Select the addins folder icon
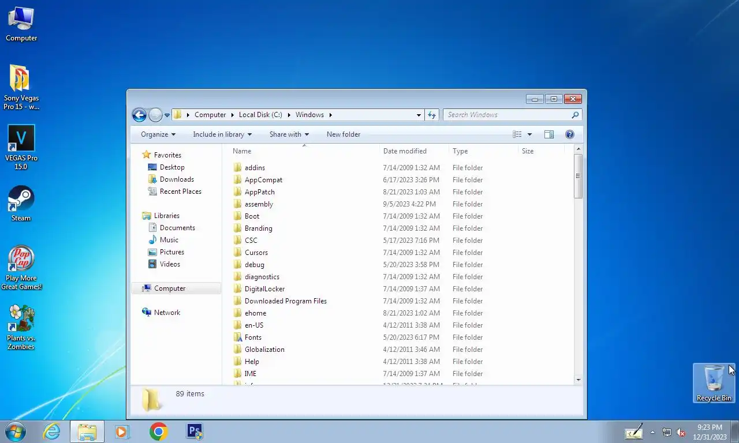 (237, 168)
